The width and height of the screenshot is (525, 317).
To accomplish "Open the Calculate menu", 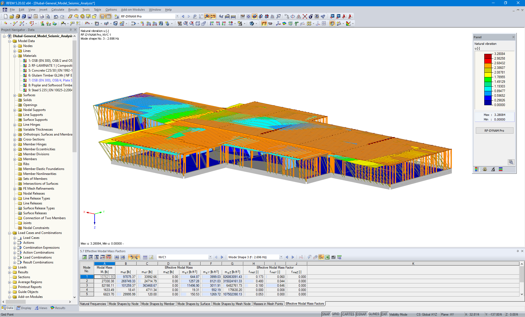I will pyautogui.click(x=58, y=10).
